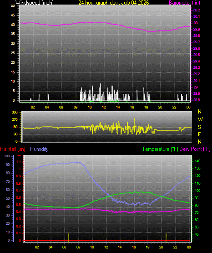Click the sunset marker near 20 on bottom graph
Viewport: 212px width, 253px height.
click(166, 238)
